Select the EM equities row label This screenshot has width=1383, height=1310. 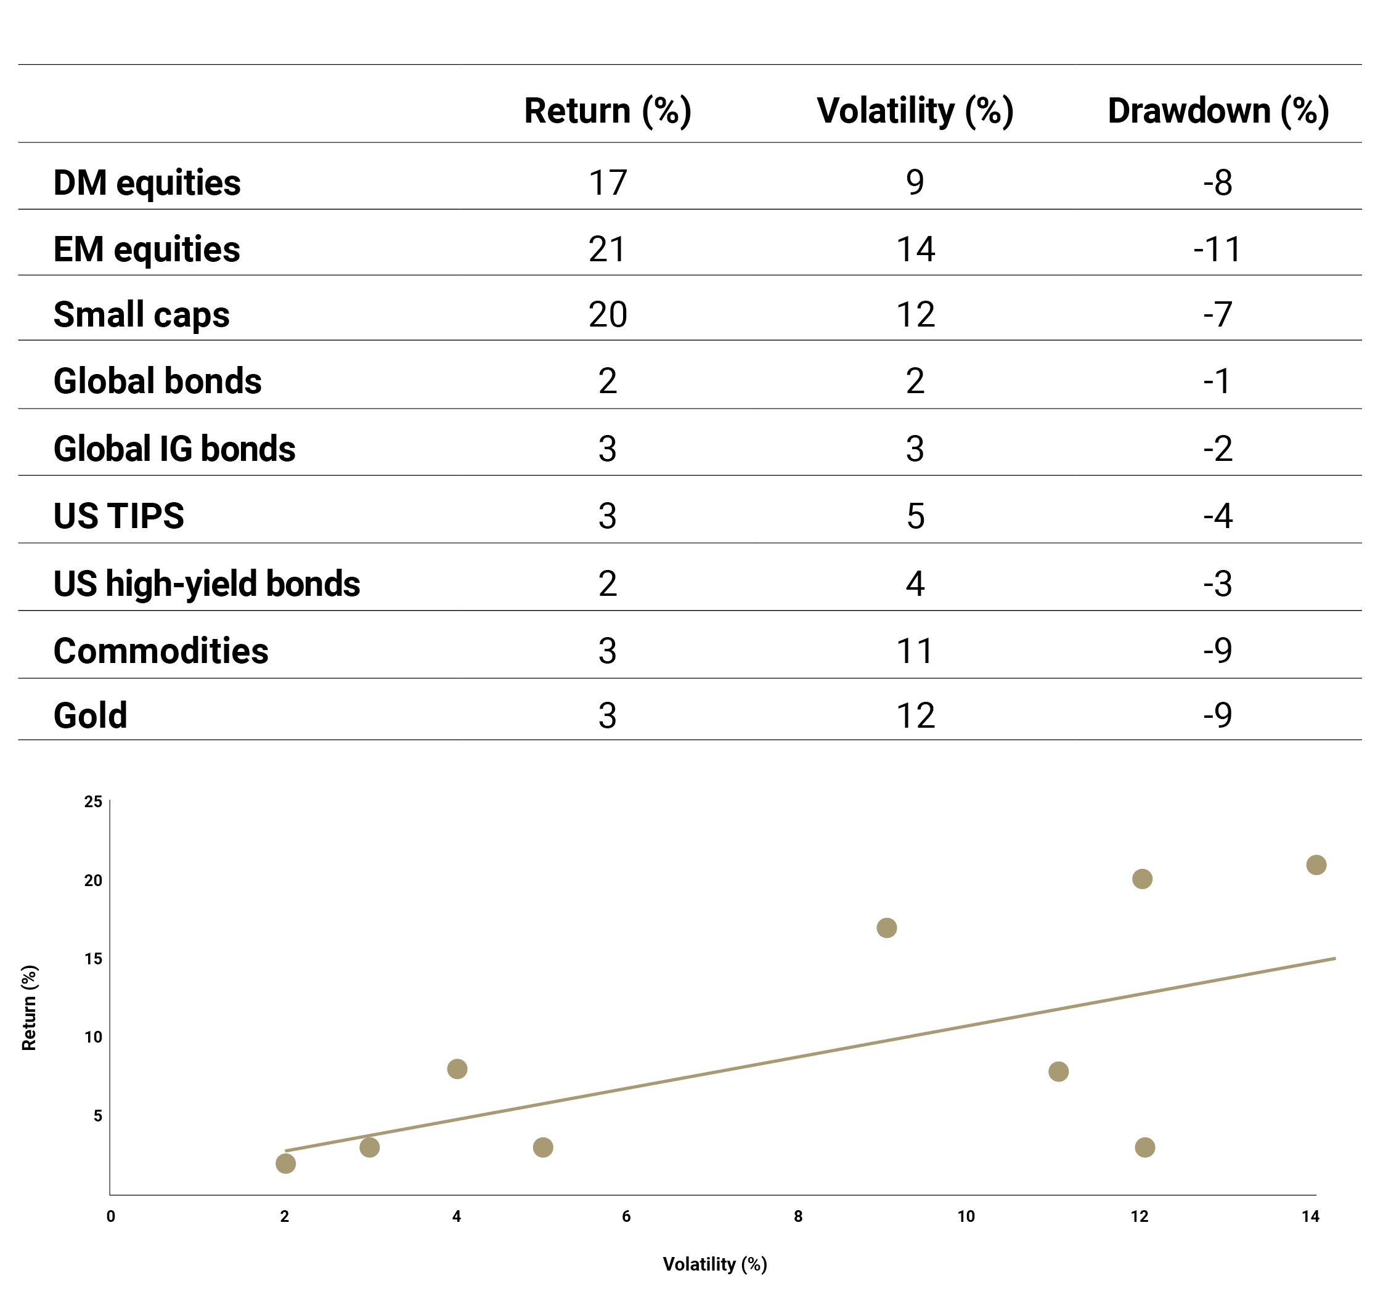[x=147, y=250]
